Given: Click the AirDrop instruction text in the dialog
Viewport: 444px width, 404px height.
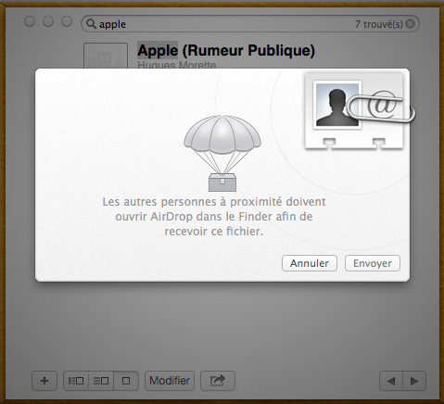Looking at the screenshot, I should point(214,217).
